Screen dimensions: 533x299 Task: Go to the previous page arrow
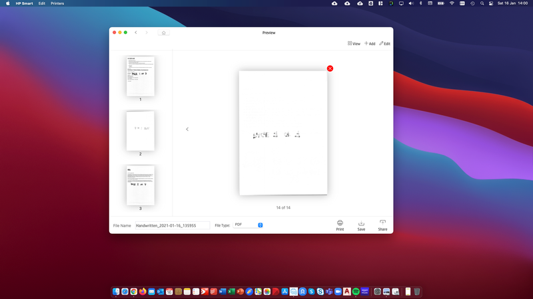click(x=187, y=129)
